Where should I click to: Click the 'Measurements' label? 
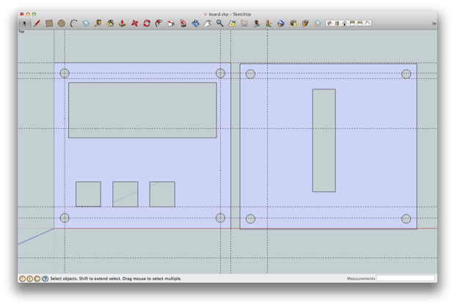(x=361, y=278)
